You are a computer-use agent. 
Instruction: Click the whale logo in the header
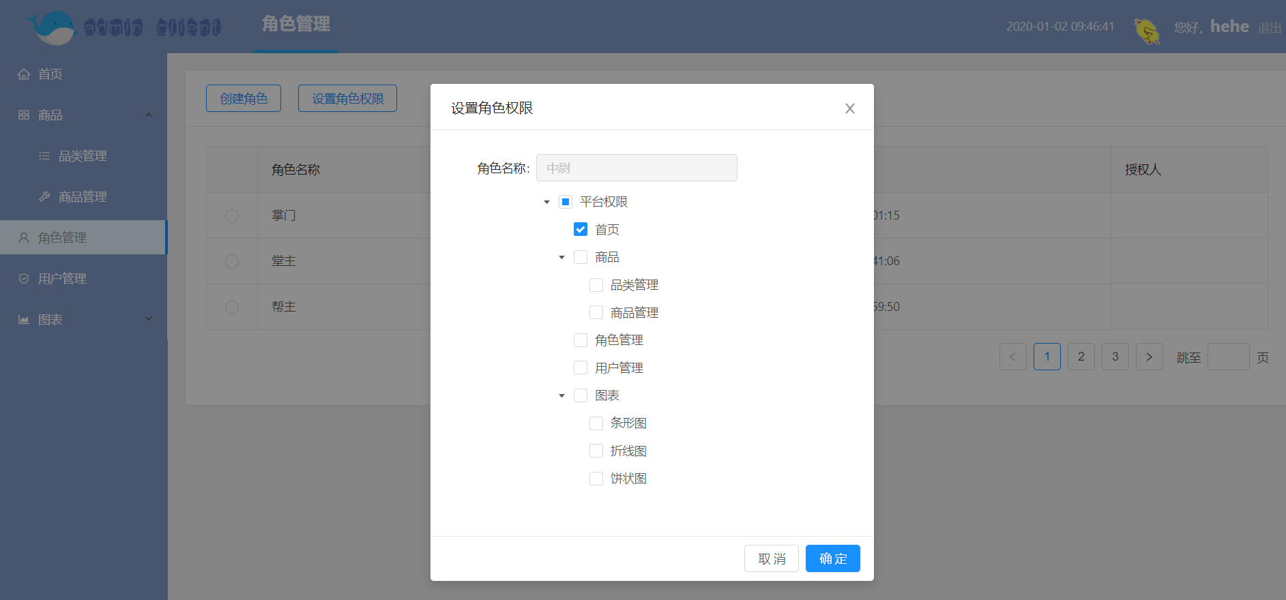coord(52,27)
